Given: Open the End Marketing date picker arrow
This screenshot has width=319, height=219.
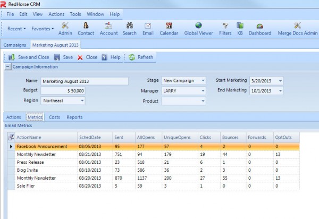Looking at the screenshot, I should [280, 91].
